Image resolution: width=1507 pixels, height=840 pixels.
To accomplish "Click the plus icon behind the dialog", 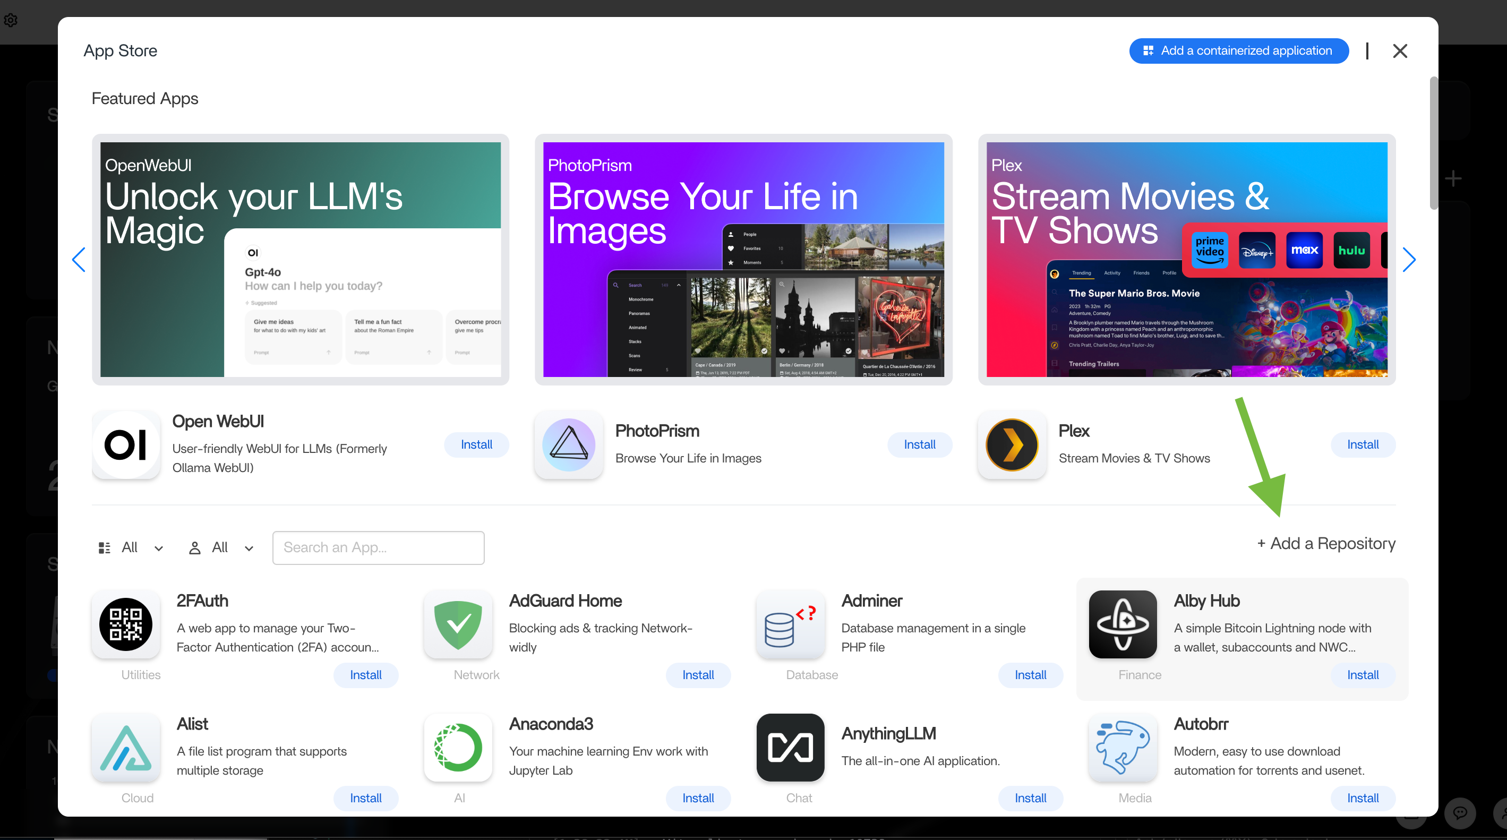I will (x=1453, y=178).
